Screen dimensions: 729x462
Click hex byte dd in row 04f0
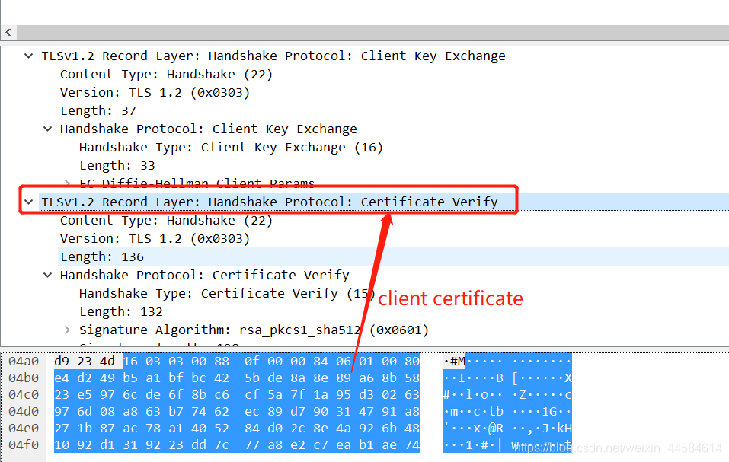(x=199, y=444)
